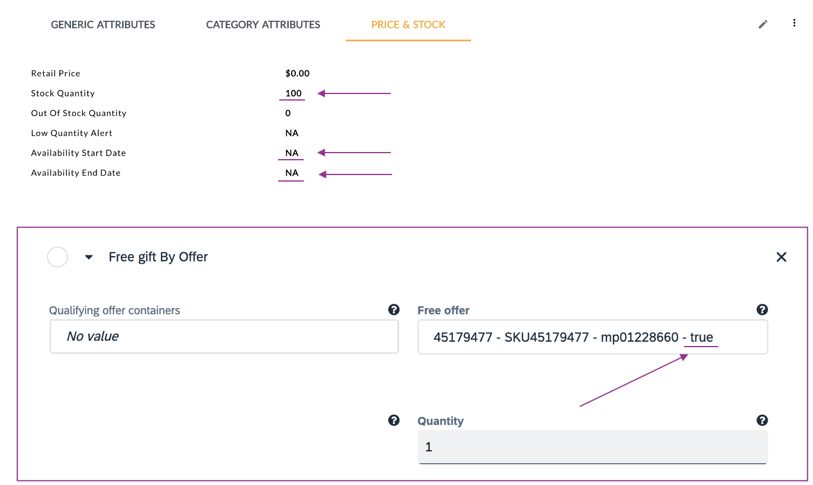Click the Free gift By Offer title
Viewport: 813px width, 485px height.
pyautogui.click(x=158, y=257)
